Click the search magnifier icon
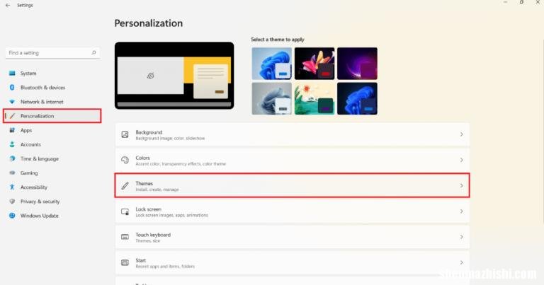Image resolution: width=544 pixels, height=285 pixels. click(93, 52)
